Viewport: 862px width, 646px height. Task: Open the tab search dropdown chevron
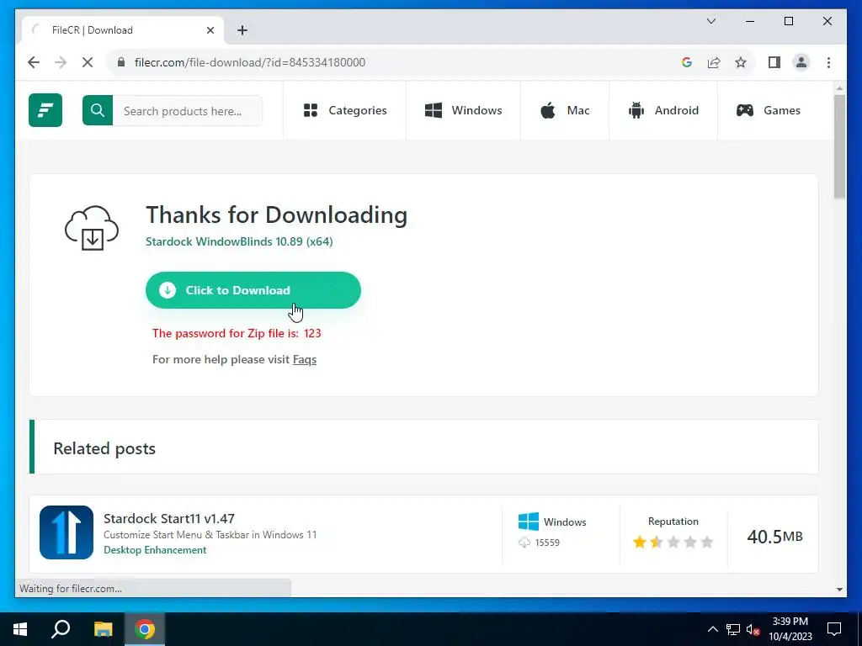click(711, 21)
